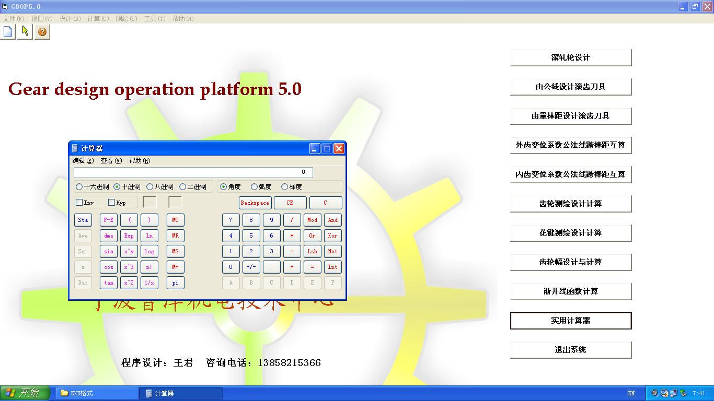Viewport: 714px width, 401px height.
Task: Click the digit 0 calculator key
Action: [x=231, y=267]
